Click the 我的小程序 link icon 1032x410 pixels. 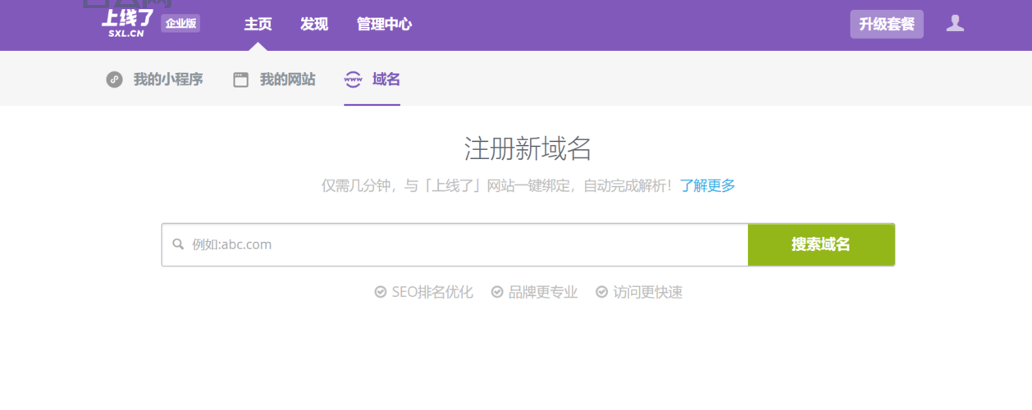tap(115, 80)
